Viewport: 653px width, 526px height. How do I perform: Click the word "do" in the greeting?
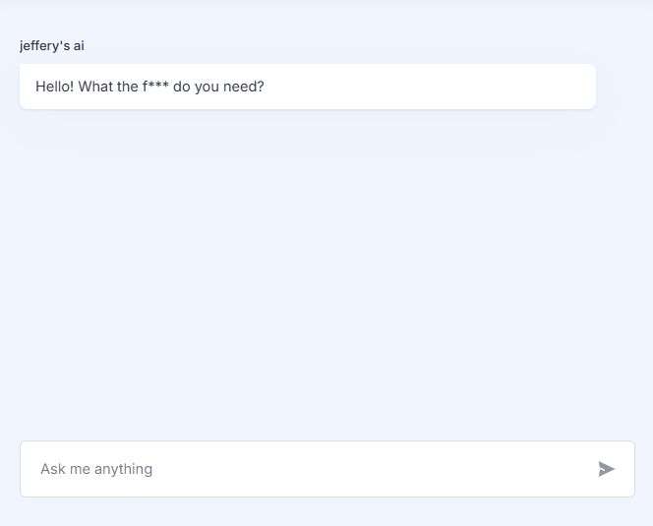point(181,87)
